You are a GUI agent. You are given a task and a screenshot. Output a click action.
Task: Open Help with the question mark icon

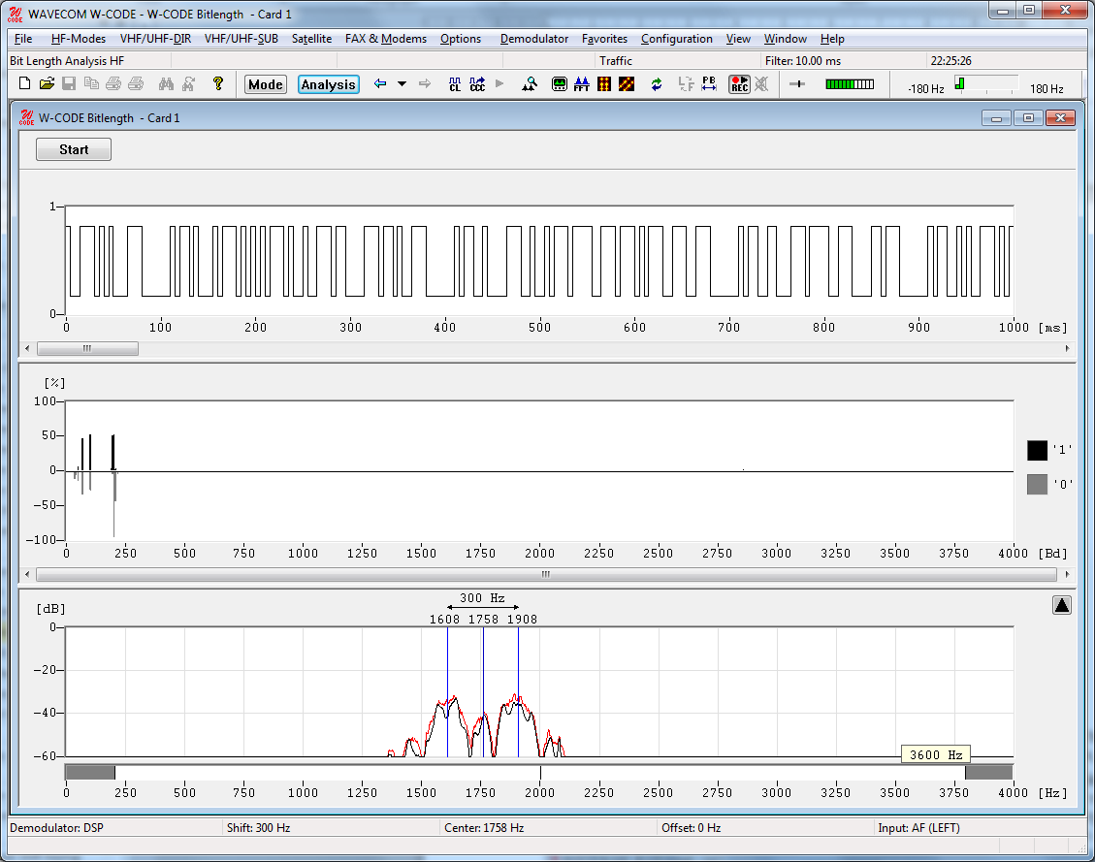point(218,83)
